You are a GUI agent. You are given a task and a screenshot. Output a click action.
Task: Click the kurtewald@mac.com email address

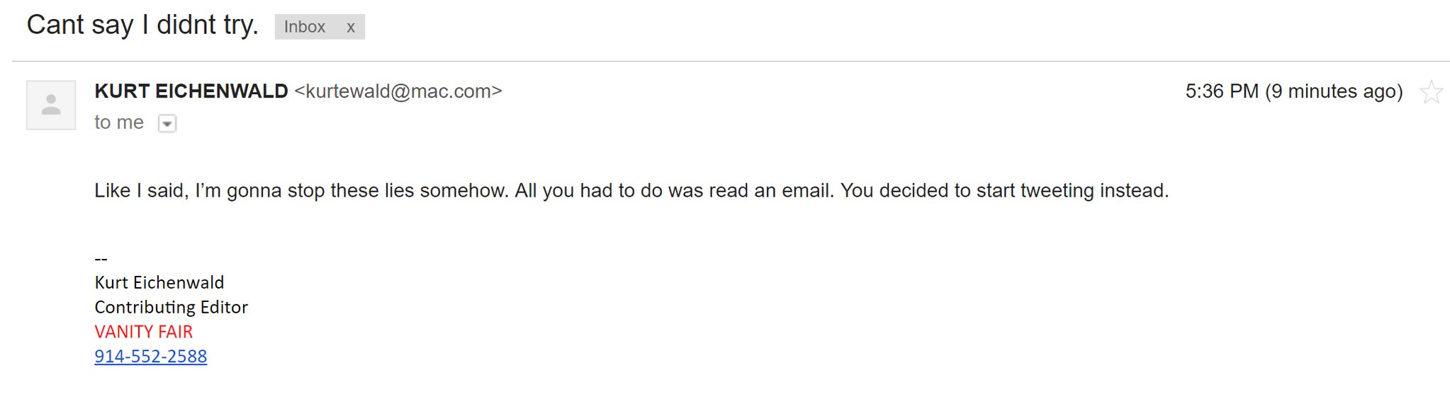tap(398, 91)
